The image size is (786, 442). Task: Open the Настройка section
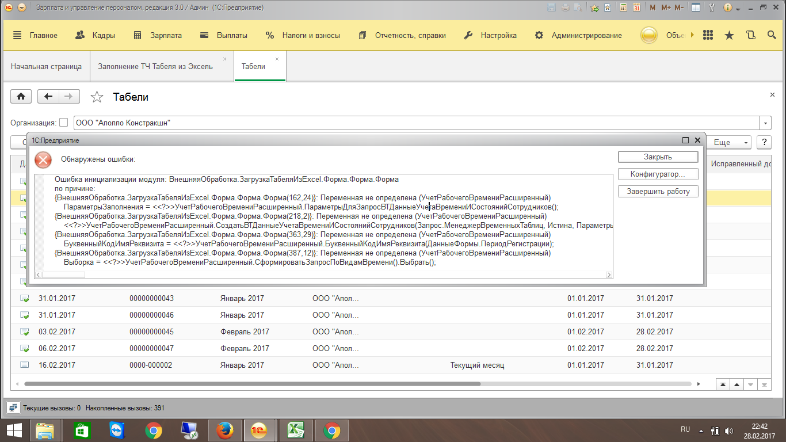click(x=490, y=35)
